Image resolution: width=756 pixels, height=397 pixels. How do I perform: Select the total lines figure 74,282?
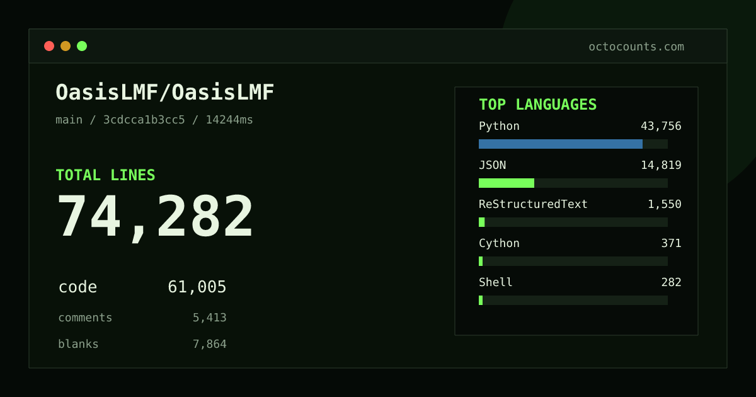tap(155, 217)
